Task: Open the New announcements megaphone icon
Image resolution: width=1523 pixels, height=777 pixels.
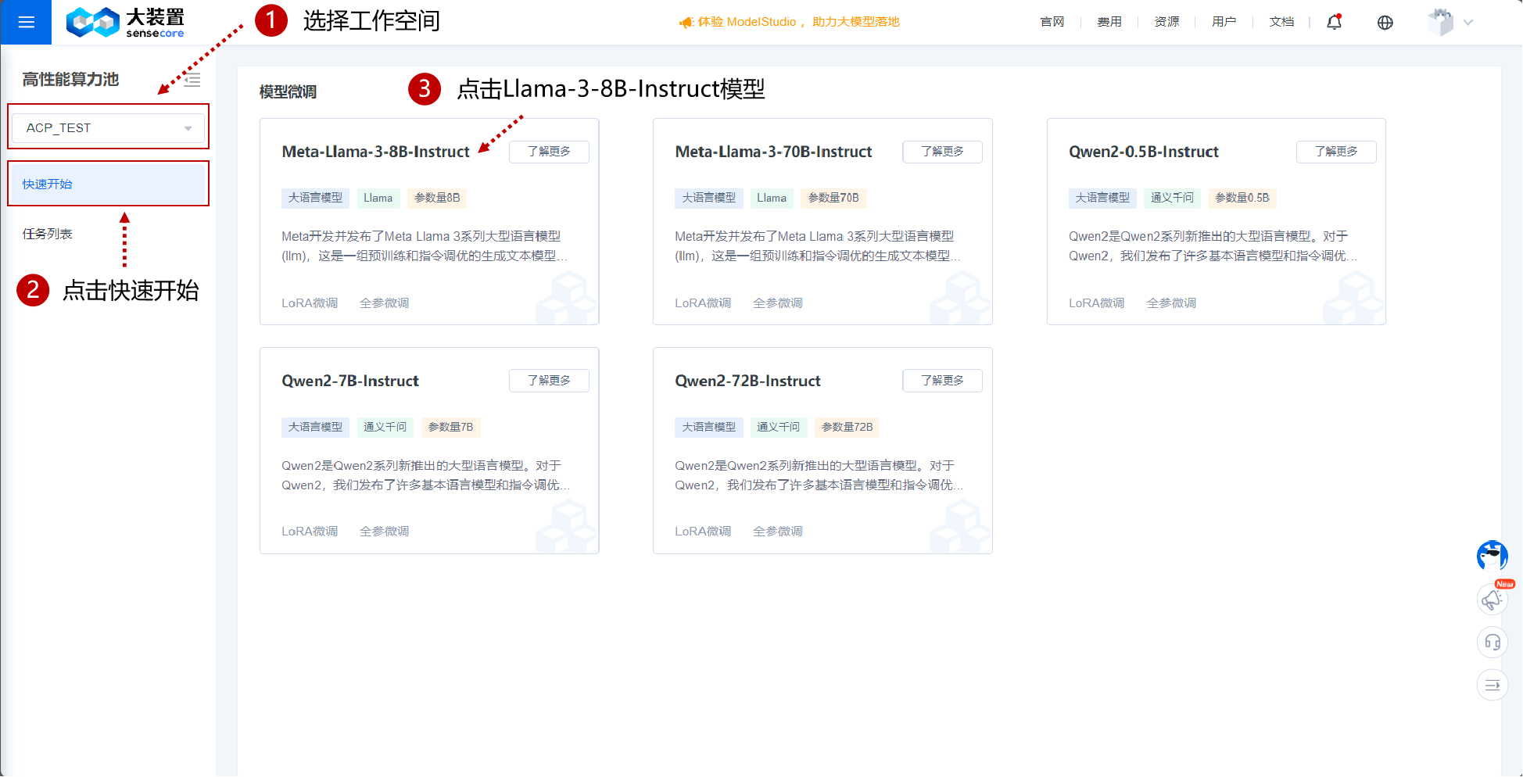Action: pos(1492,599)
